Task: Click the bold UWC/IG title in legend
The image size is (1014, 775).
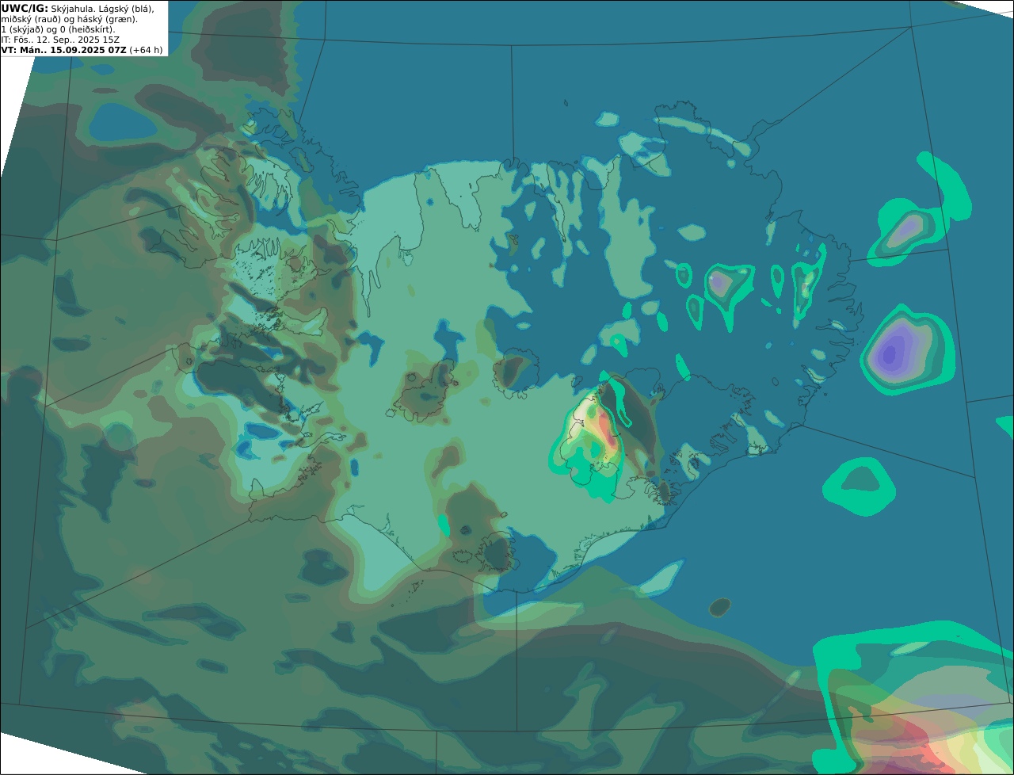Action: pos(25,8)
